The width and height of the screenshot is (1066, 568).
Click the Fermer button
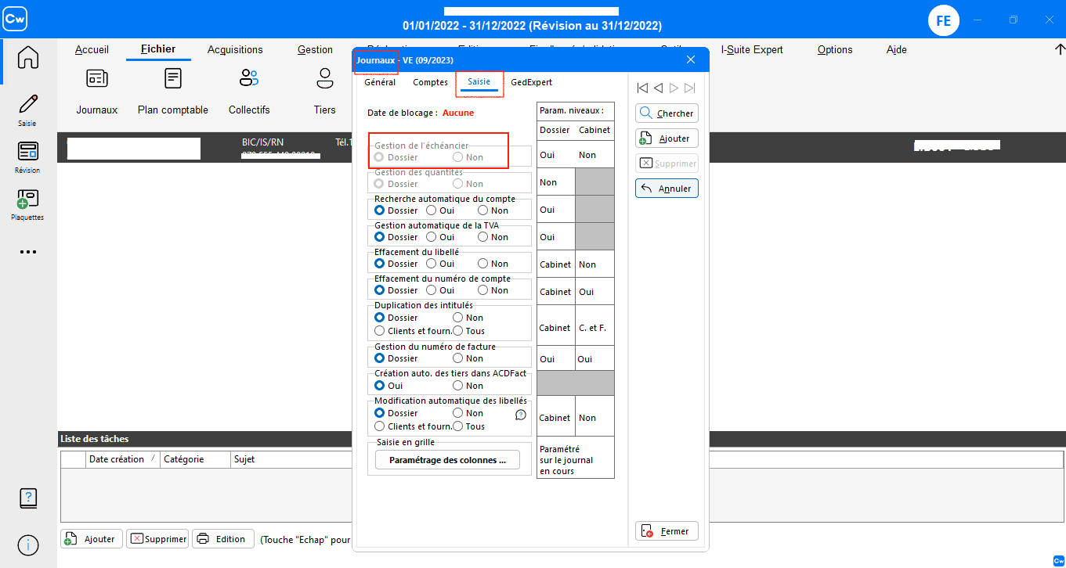(x=667, y=531)
